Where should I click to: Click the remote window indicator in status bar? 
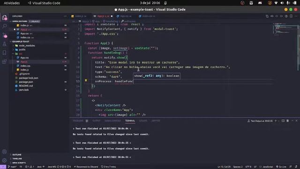(x=3, y=167)
